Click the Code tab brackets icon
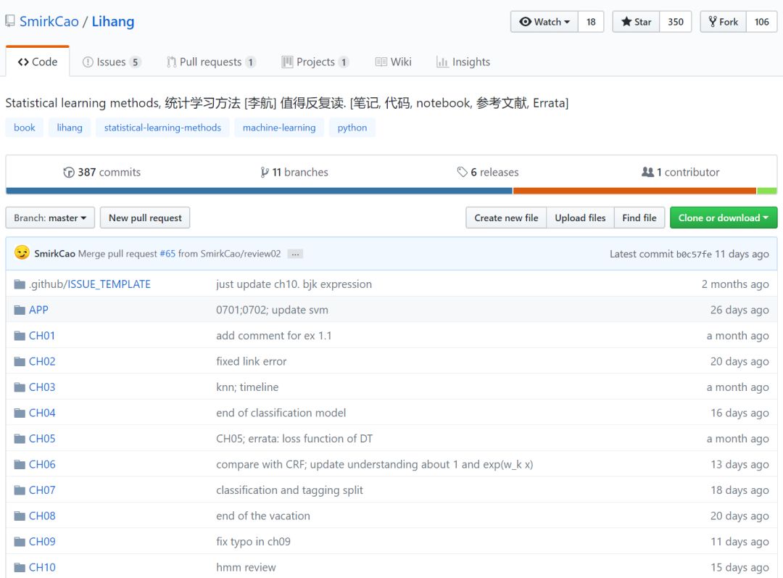This screenshot has height=578, width=783. click(x=23, y=62)
